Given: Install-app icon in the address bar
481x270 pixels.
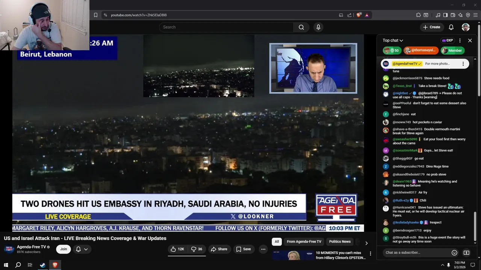Looking at the screenshot, I should pyautogui.click(x=341, y=15).
